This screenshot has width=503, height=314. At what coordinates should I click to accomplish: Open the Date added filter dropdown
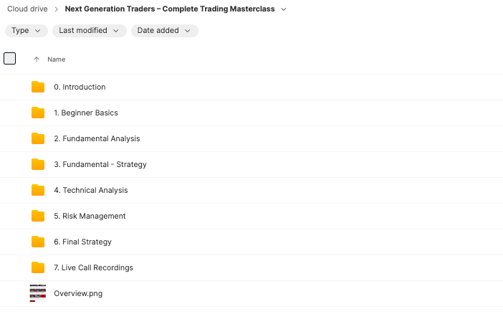coord(164,31)
